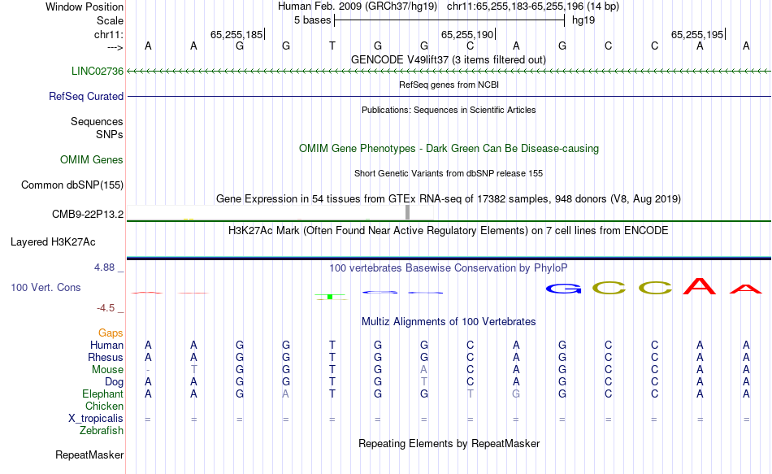Click the horizontal 5 bases scale bar
The height and width of the screenshot is (474, 772).
(449, 20)
